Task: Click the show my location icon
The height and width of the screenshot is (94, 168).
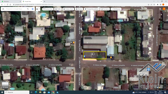Action: [165, 79]
